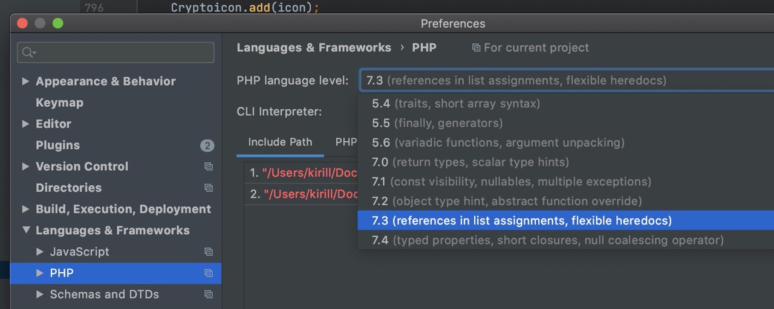
Task: Click the For current project copy icon
Action: pos(476,48)
